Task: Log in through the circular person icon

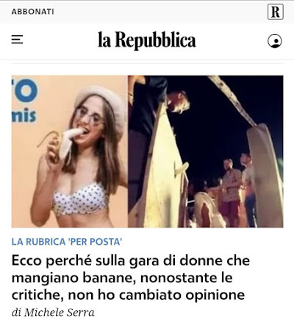Action: tap(275, 41)
